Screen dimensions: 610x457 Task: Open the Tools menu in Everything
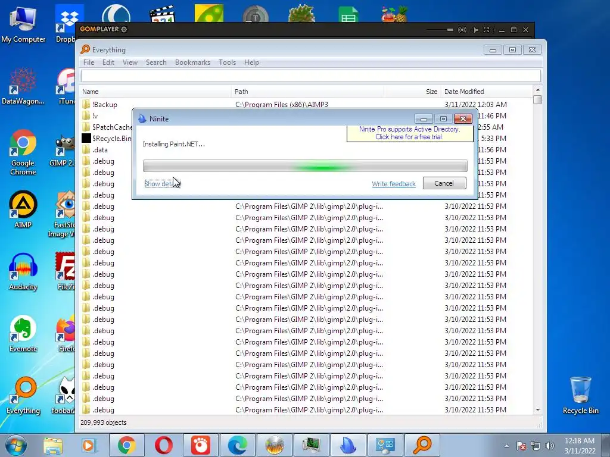[227, 62]
